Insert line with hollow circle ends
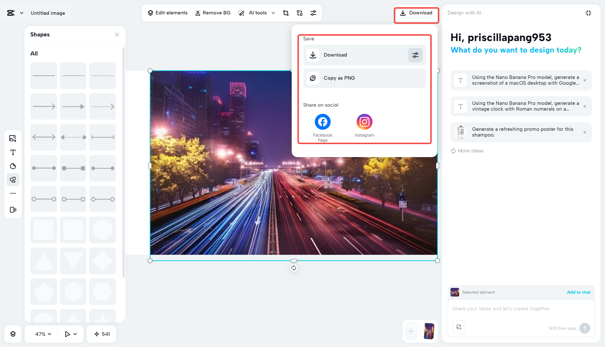 pyautogui.click(x=44, y=199)
